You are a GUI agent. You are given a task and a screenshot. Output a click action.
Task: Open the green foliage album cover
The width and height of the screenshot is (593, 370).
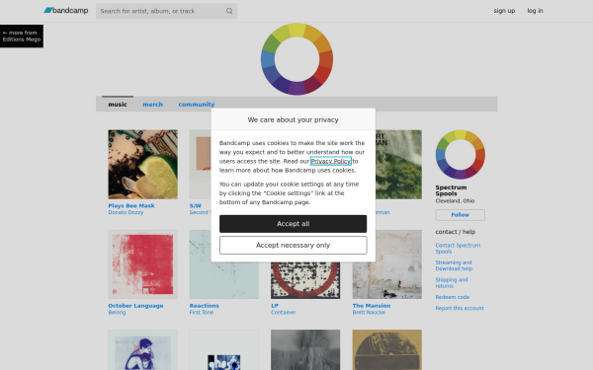tap(399, 165)
